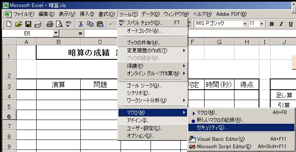This screenshot has width=296, height=152.
Task: Select column B header
Action: point(58,42)
